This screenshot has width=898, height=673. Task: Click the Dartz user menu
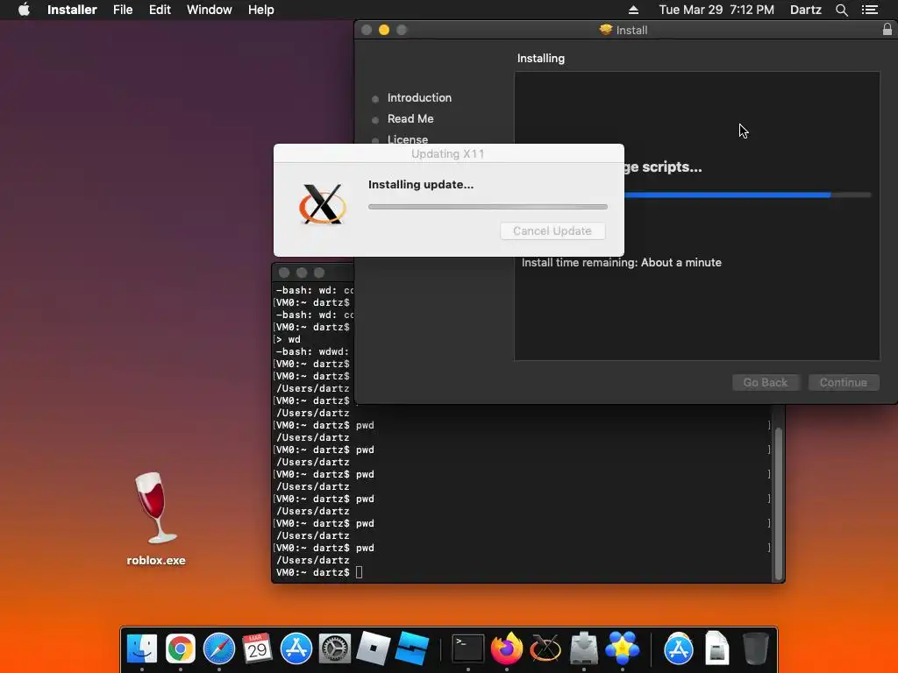tap(806, 10)
